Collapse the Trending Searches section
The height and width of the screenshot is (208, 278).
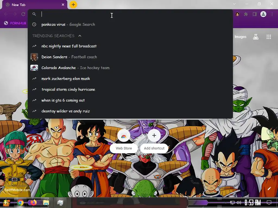point(80,36)
